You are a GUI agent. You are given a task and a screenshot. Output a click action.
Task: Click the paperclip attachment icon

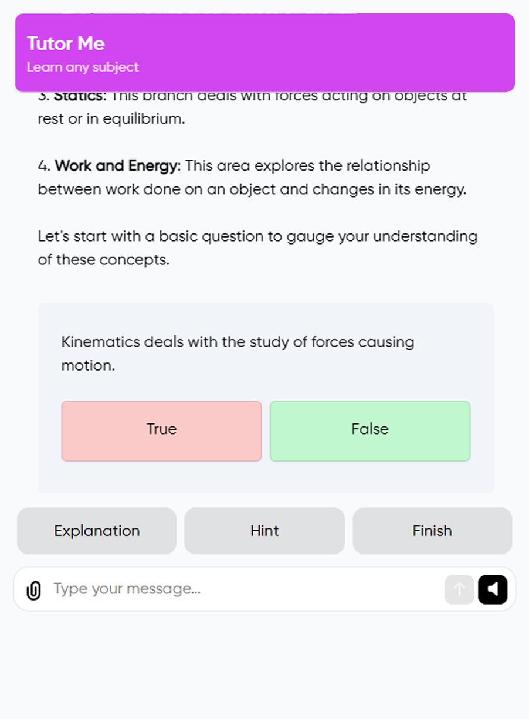pyautogui.click(x=34, y=590)
